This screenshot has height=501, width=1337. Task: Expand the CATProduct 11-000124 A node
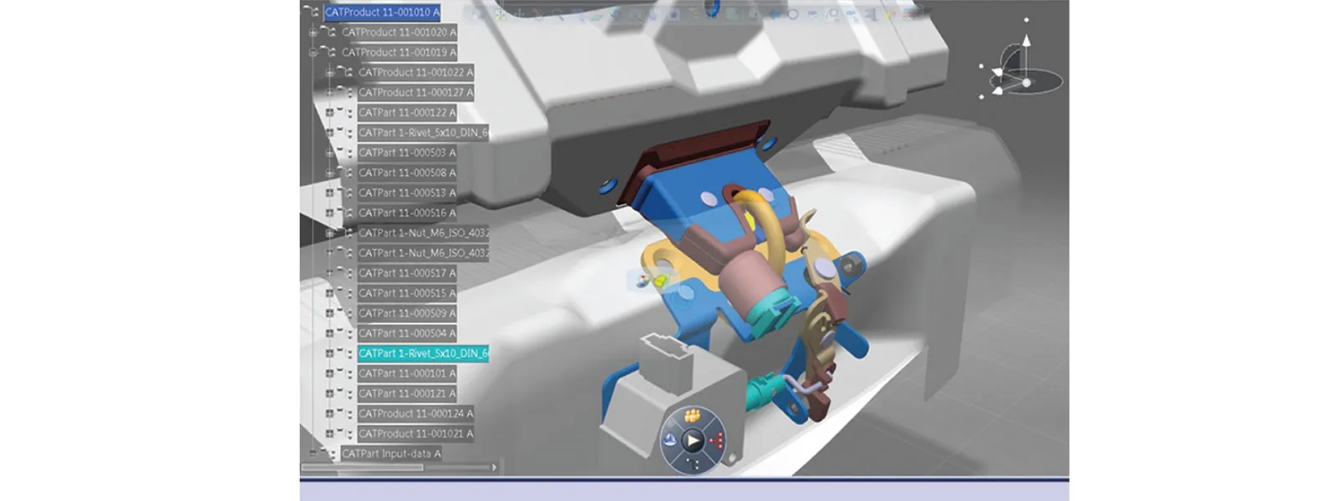pyautogui.click(x=329, y=413)
